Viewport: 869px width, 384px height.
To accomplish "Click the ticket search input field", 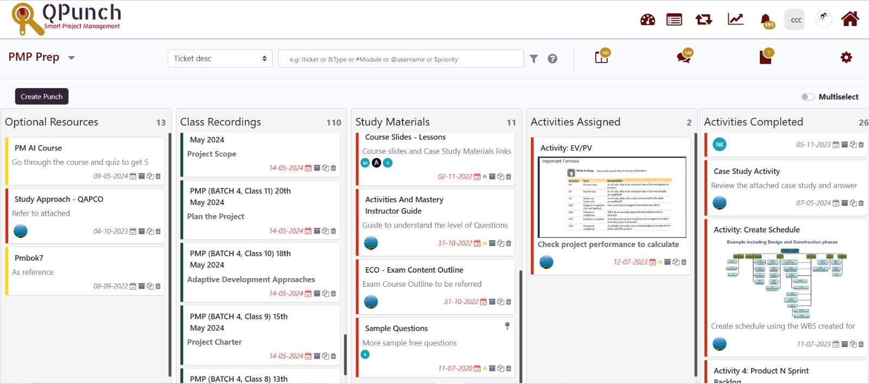I will pos(401,59).
